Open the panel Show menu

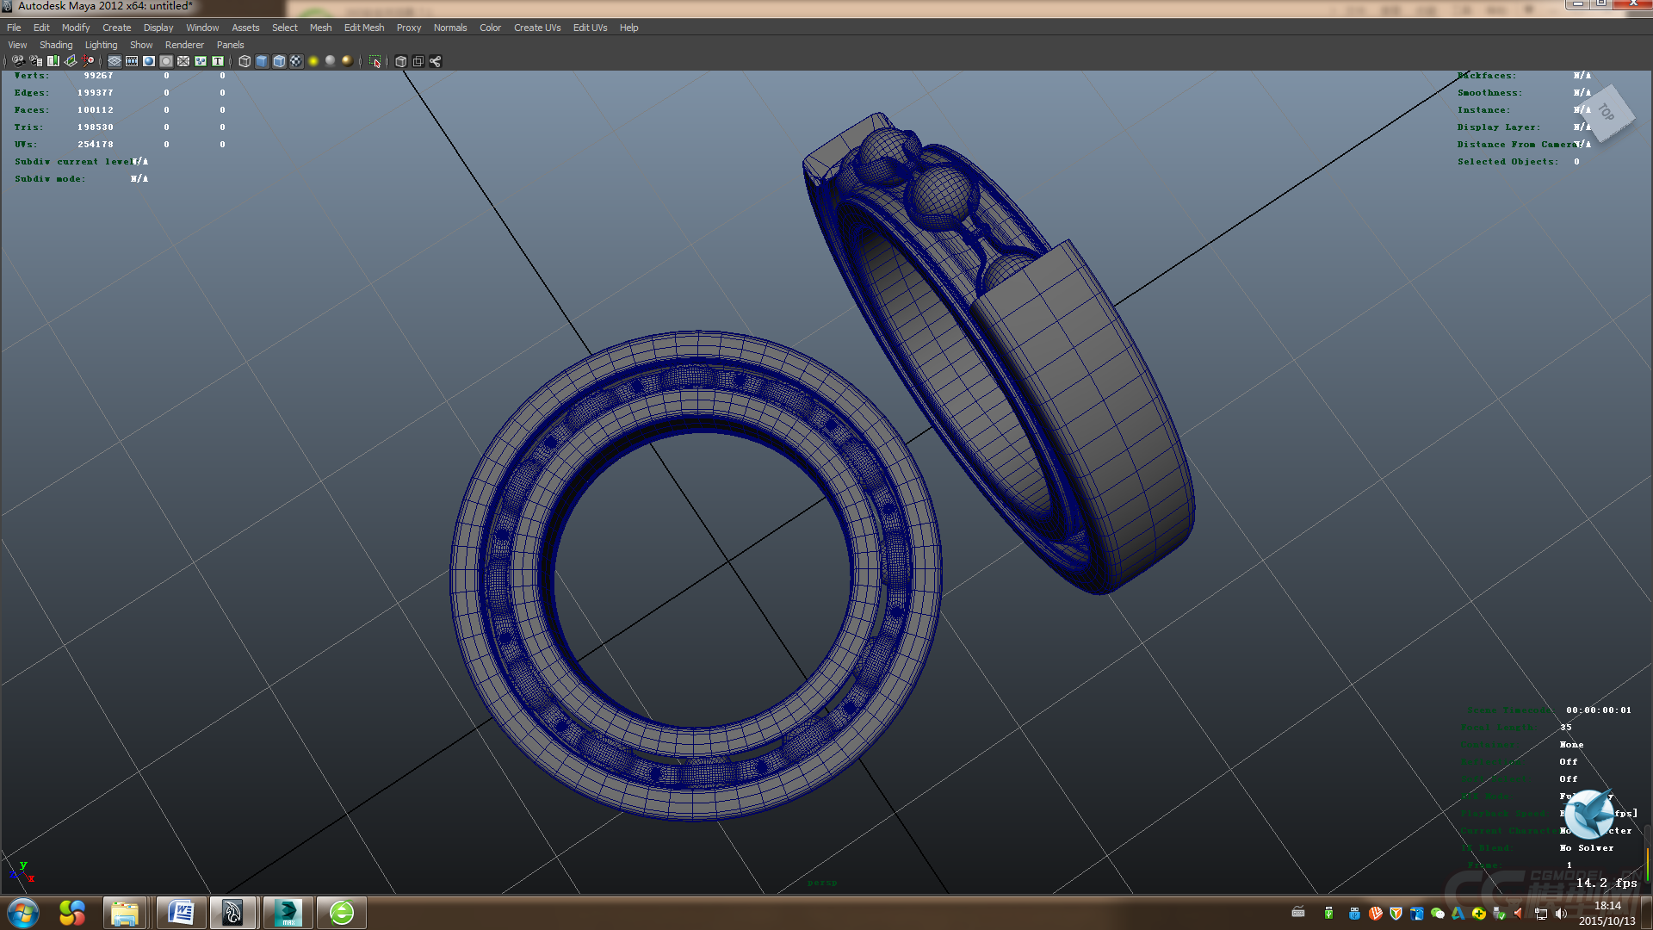141,45
